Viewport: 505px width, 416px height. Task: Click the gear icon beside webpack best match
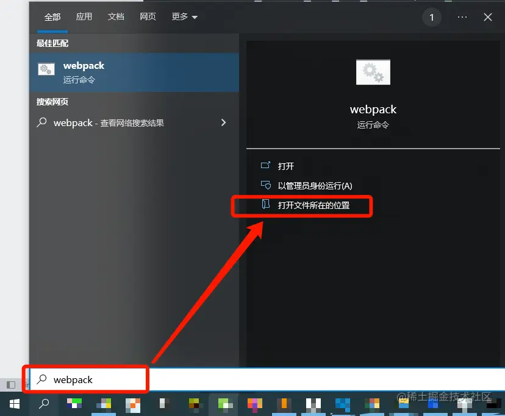coord(46,69)
